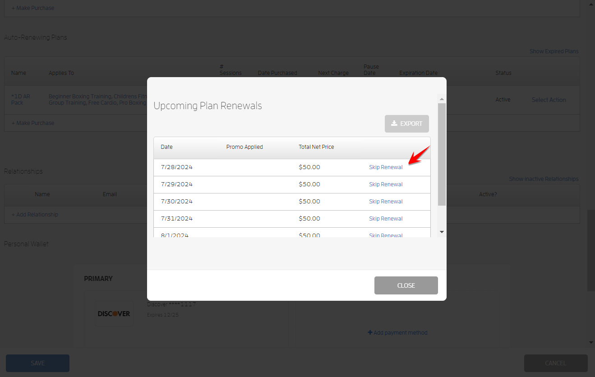The width and height of the screenshot is (595, 377).
Task: Click the download icon on the EXPORT button
Action: (394, 124)
